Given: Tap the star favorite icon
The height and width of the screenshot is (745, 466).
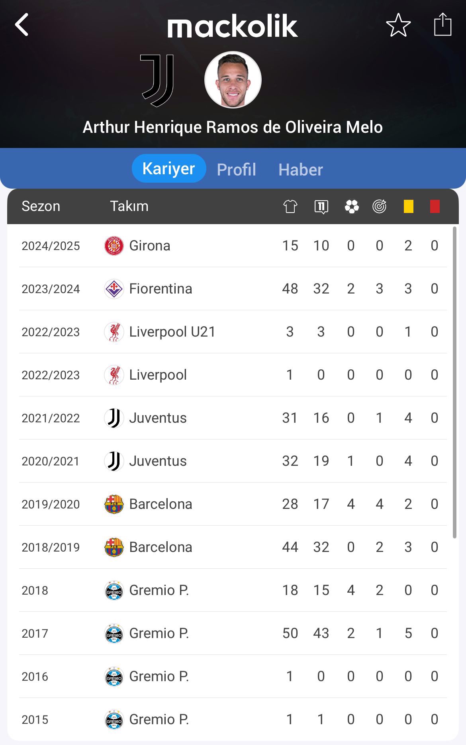Looking at the screenshot, I should click(x=398, y=25).
